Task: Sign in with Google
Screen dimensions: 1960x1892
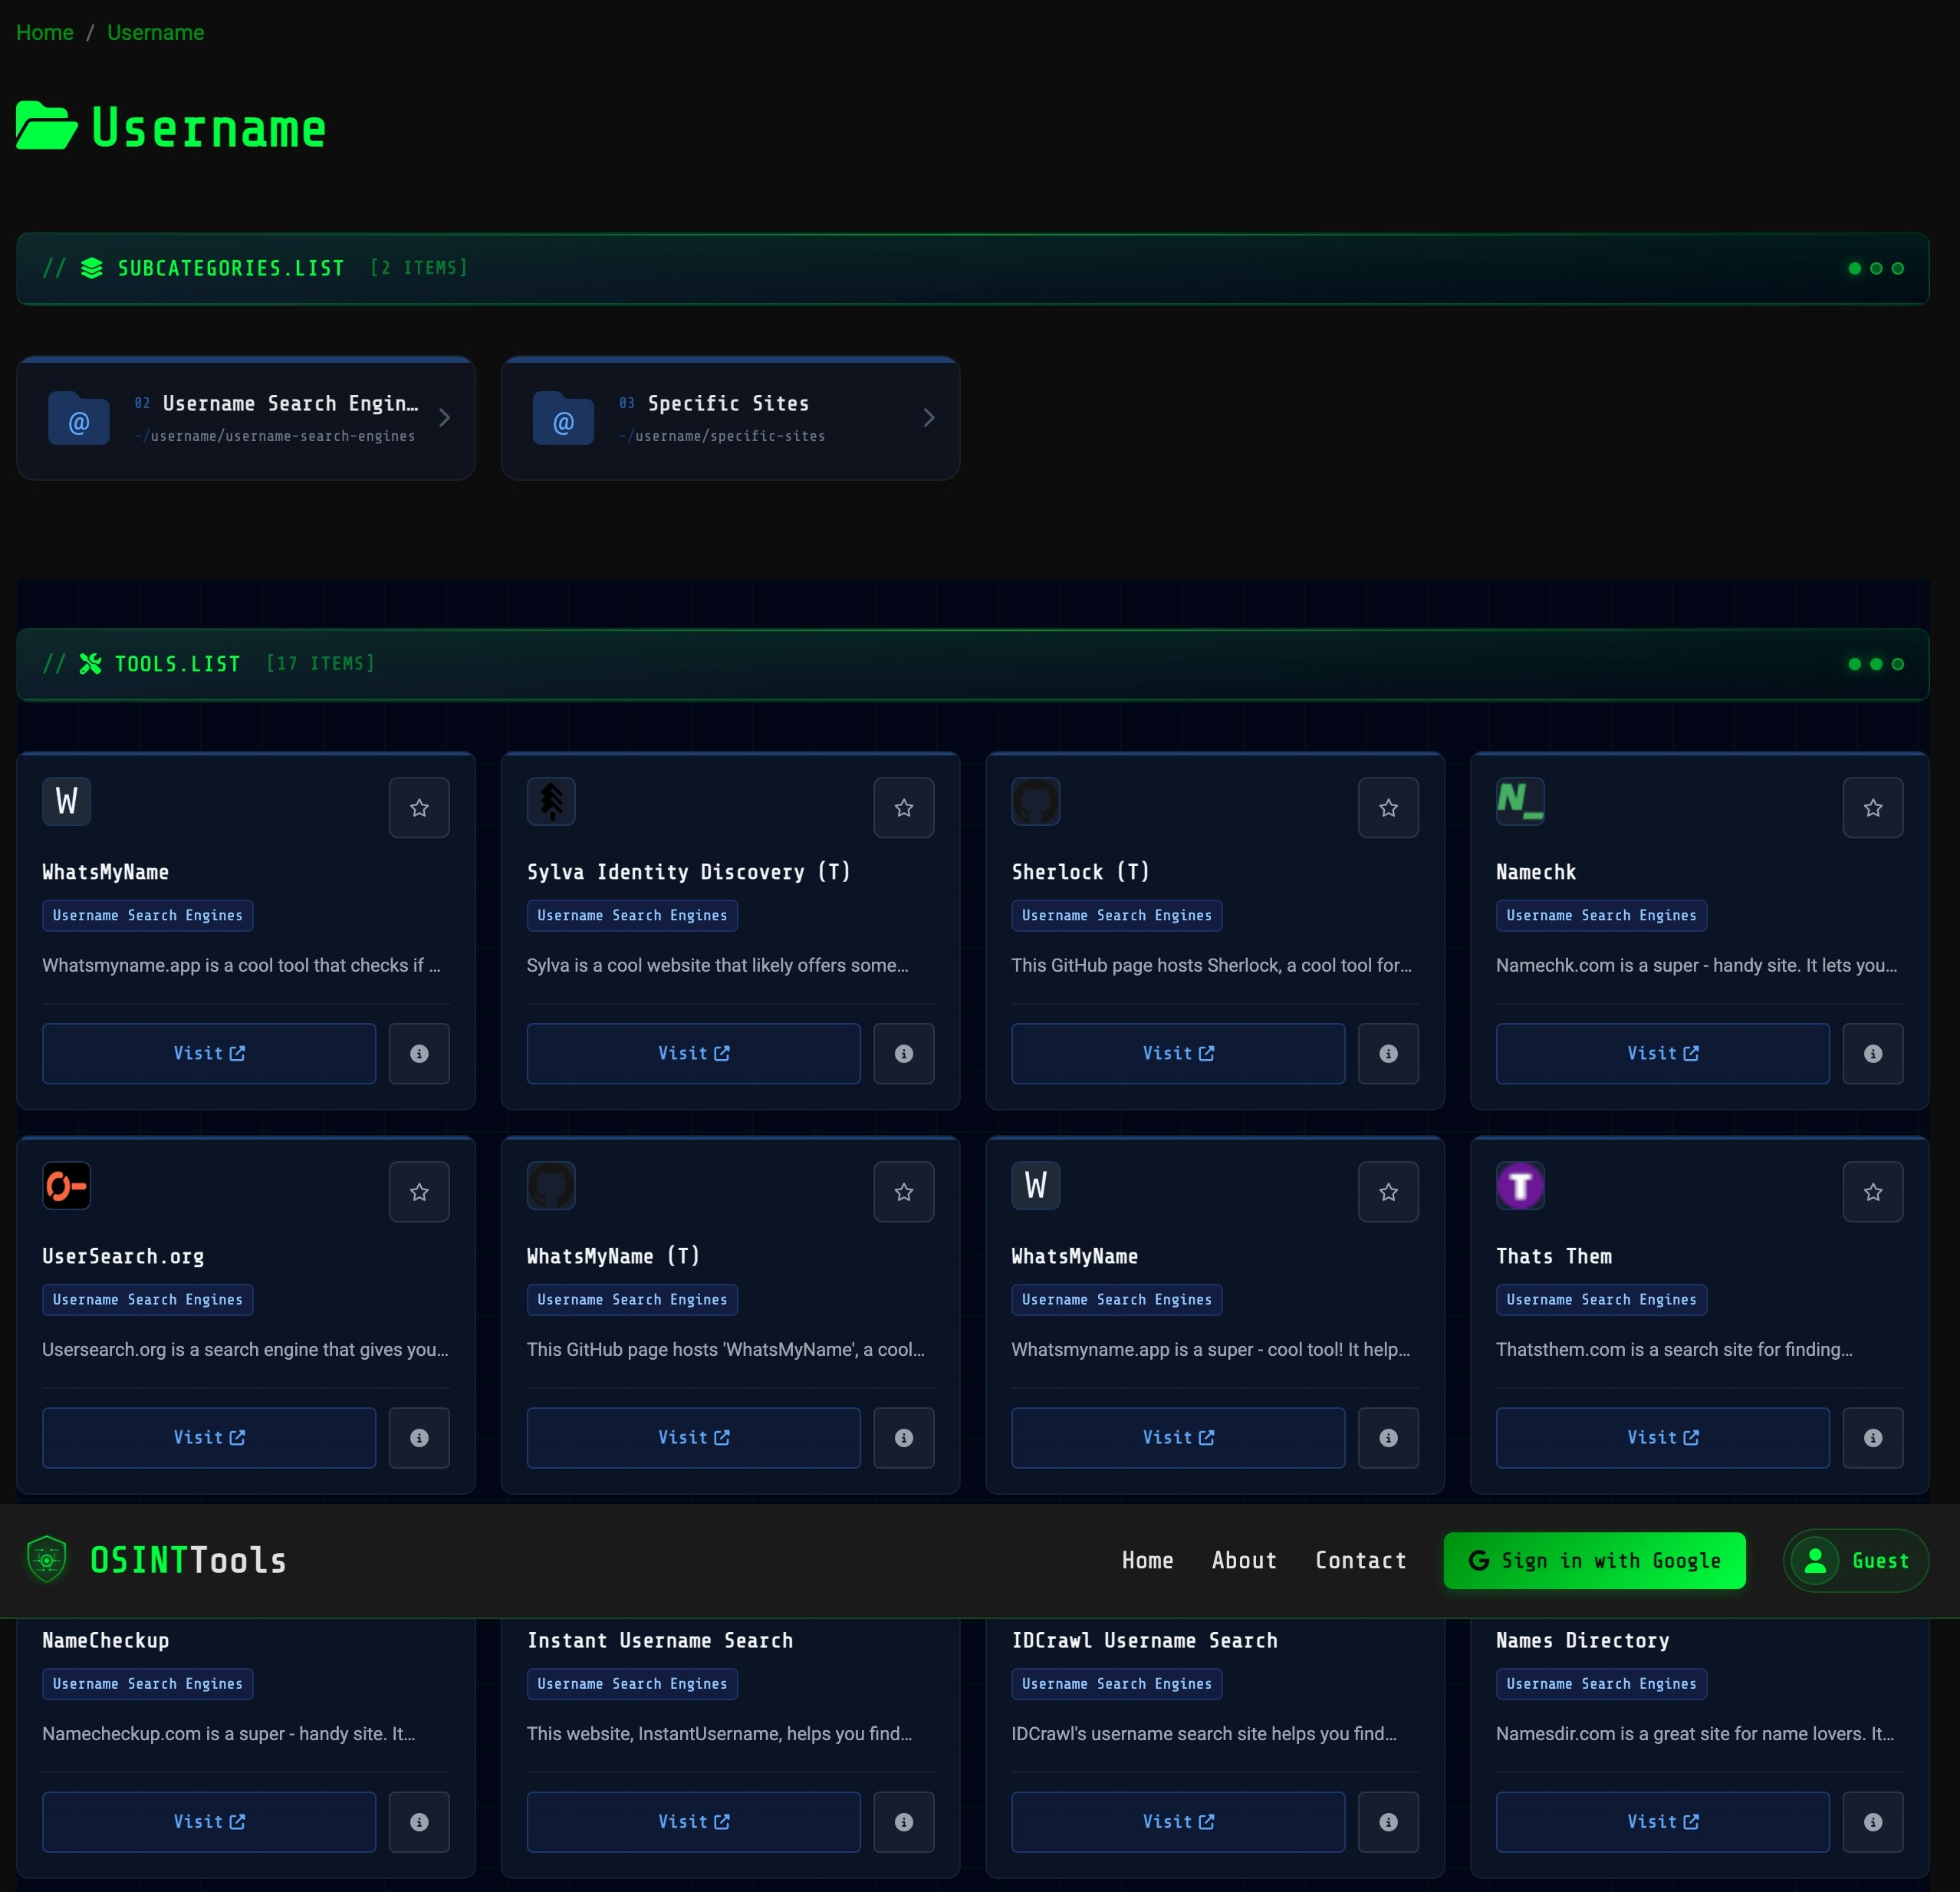Action: [x=1594, y=1560]
